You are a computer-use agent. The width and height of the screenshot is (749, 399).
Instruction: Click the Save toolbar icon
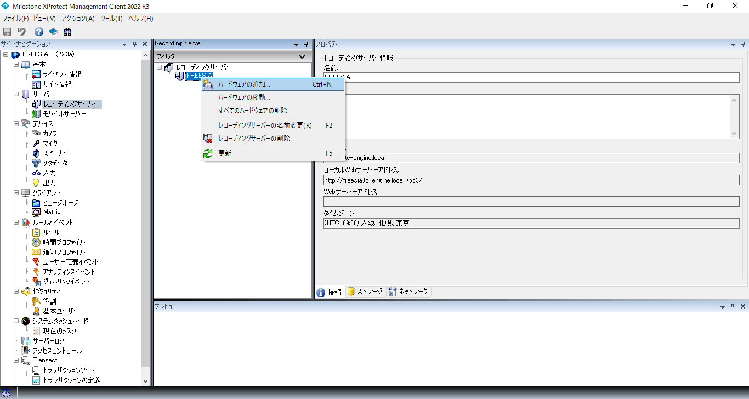[x=7, y=32]
